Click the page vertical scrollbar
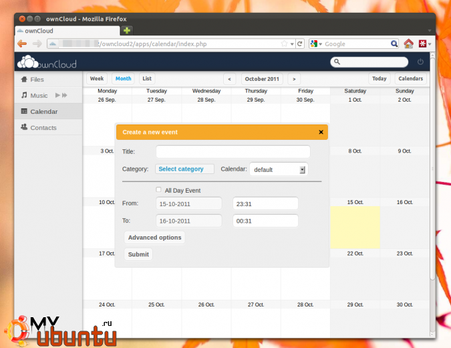451x348 pixels. (432, 167)
